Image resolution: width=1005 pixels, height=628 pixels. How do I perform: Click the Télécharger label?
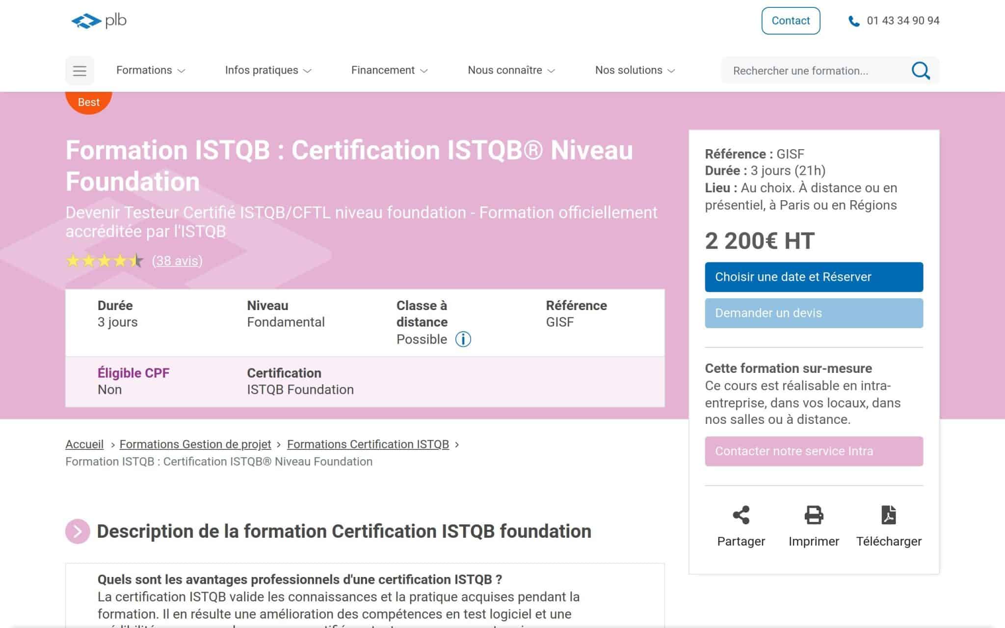point(889,541)
